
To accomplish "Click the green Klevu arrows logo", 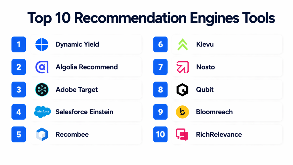I will coord(182,44).
